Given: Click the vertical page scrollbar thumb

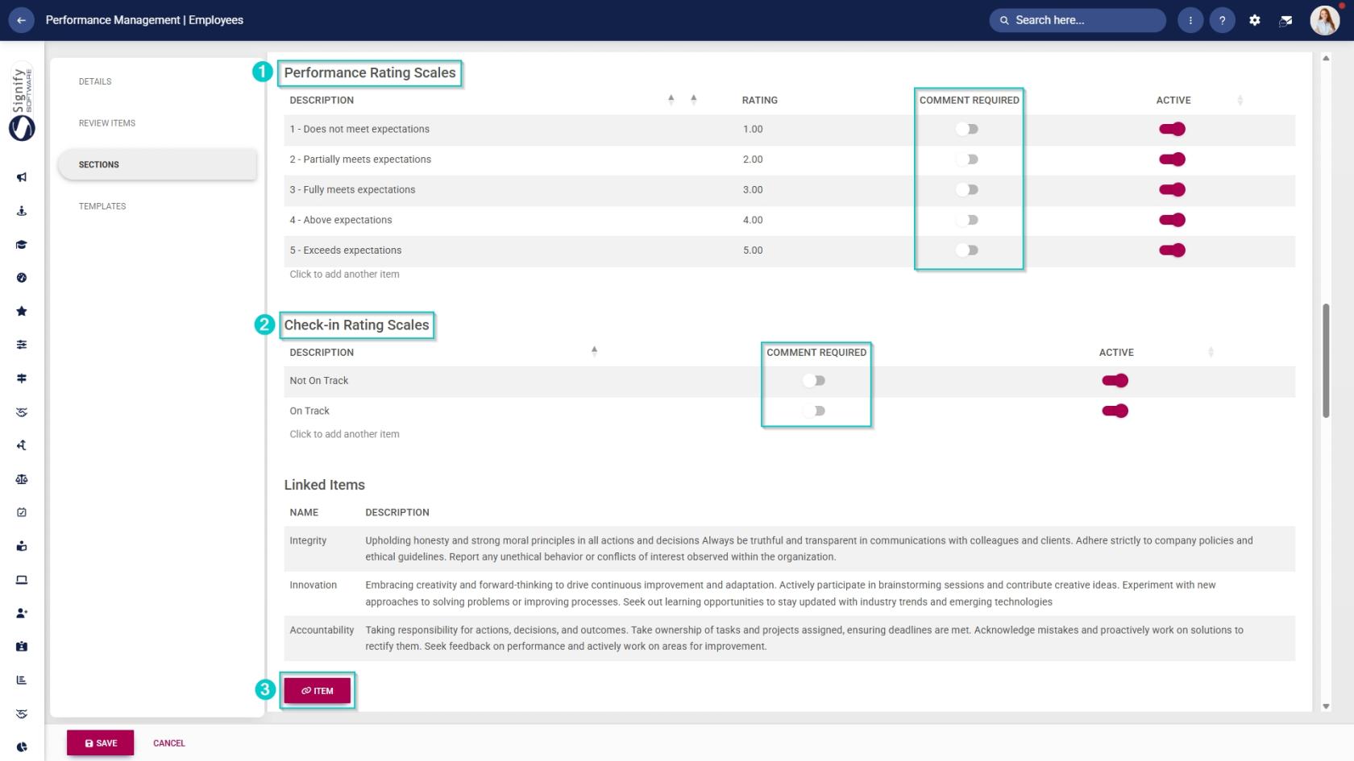Looking at the screenshot, I should tap(1326, 360).
